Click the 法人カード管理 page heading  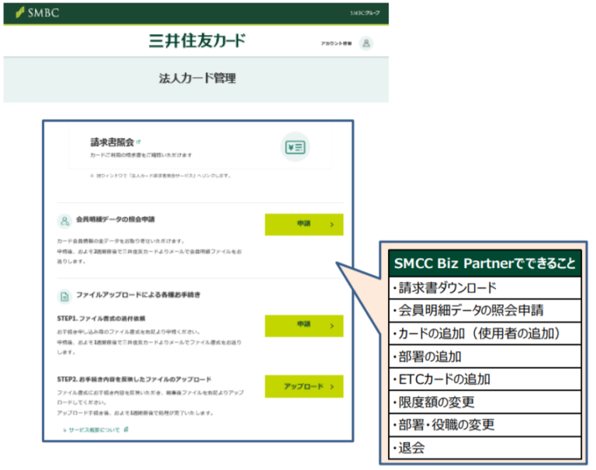[x=197, y=78]
